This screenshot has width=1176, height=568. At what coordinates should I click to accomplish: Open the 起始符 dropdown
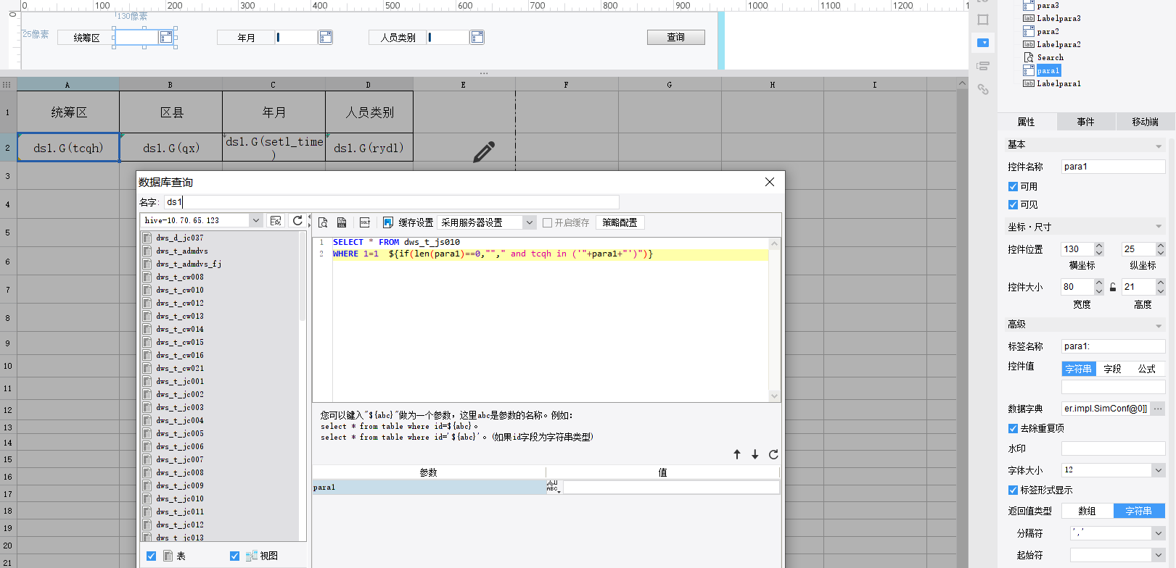point(1158,555)
